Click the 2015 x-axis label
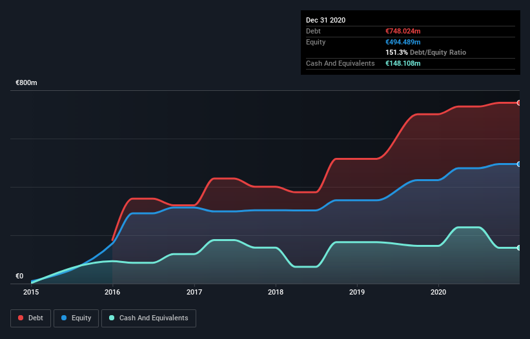 click(x=31, y=292)
